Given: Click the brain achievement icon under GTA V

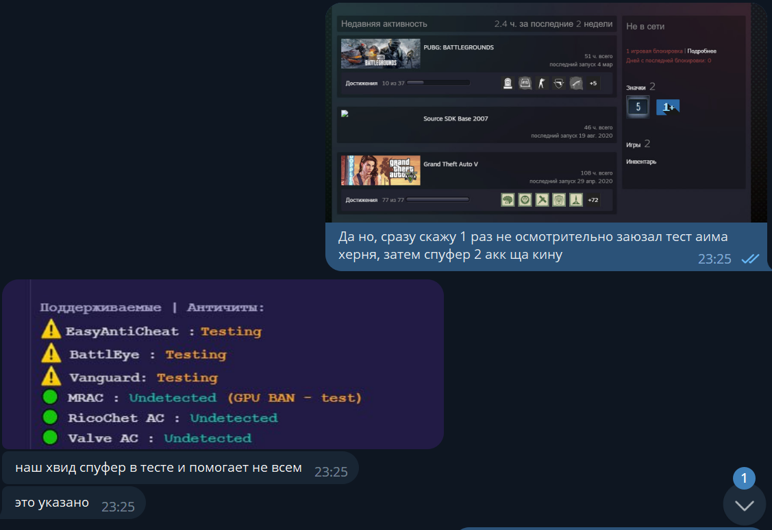Looking at the screenshot, I should point(508,200).
